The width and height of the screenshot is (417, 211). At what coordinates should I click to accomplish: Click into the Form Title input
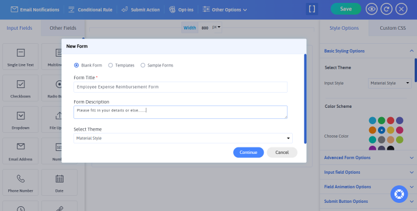coord(180,87)
